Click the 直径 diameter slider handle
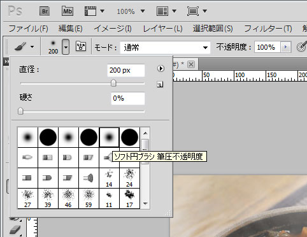This screenshot has height=237, width=307. [113, 83]
